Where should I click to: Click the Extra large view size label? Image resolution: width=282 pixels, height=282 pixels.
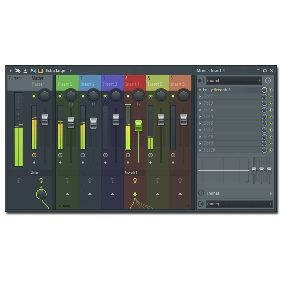[x=55, y=70]
